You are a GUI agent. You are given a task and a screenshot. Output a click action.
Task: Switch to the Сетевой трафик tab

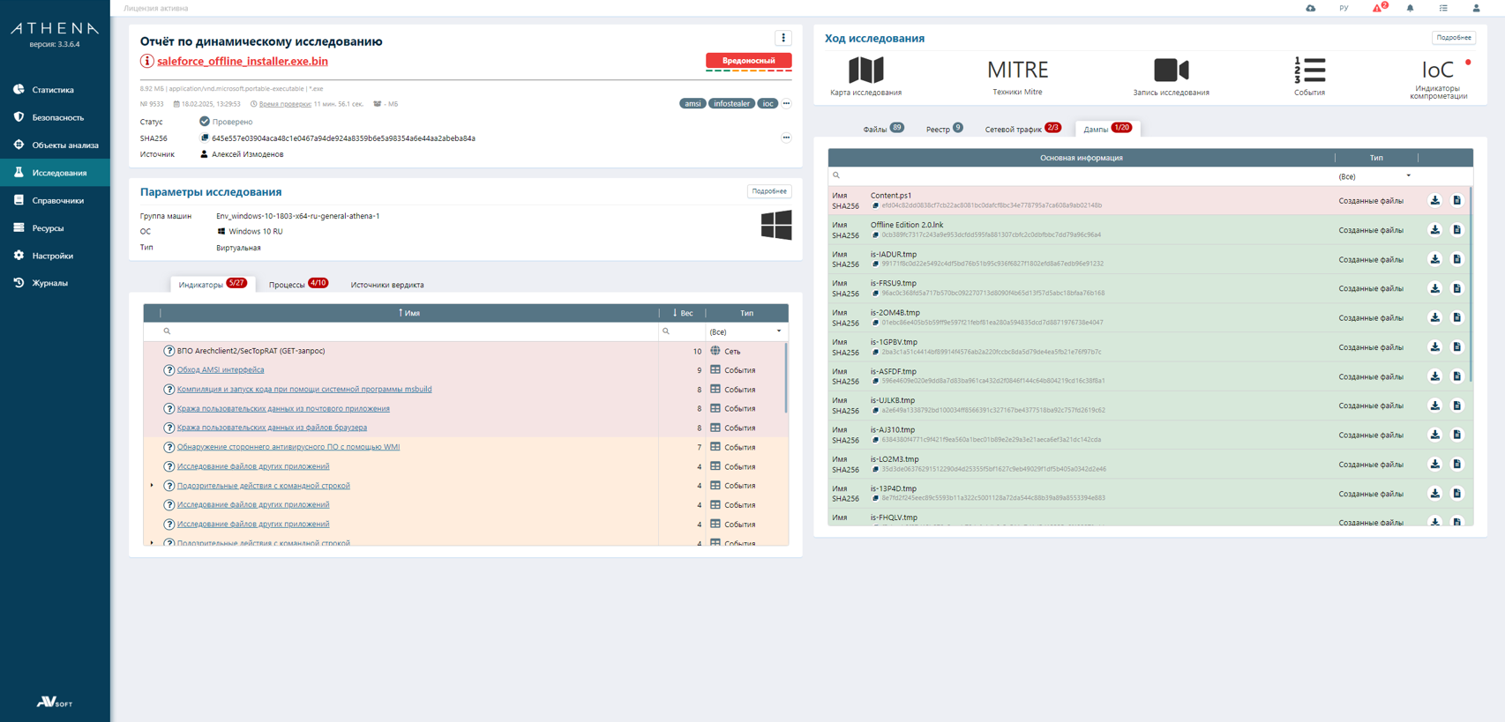tap(1014, 130)
